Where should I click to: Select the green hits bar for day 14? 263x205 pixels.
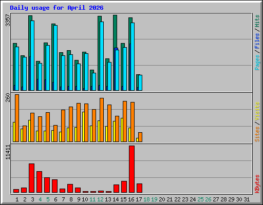tap(115, 31)
